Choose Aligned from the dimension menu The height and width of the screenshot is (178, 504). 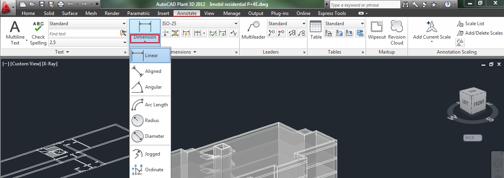(150, 71)
